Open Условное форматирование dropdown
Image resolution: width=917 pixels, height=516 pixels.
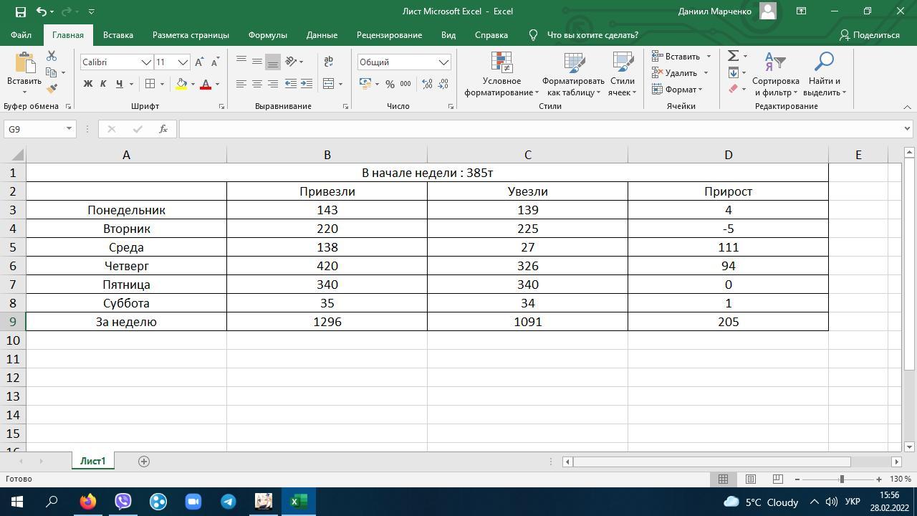click(501, 74)
